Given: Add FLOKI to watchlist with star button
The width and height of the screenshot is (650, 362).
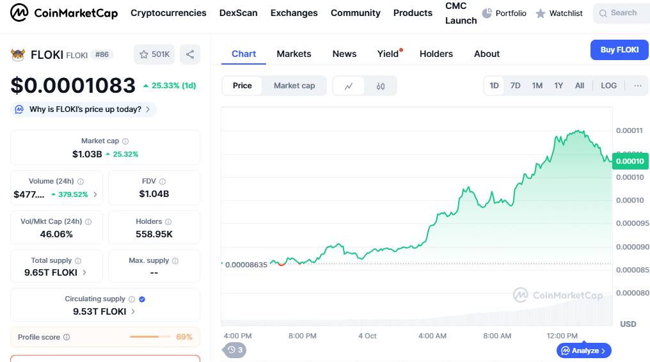Looking at the screenshot, I should (x=154, y=54).
